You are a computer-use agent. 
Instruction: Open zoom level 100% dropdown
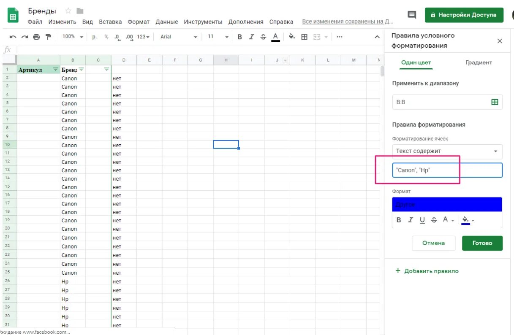tap(73, 37)
